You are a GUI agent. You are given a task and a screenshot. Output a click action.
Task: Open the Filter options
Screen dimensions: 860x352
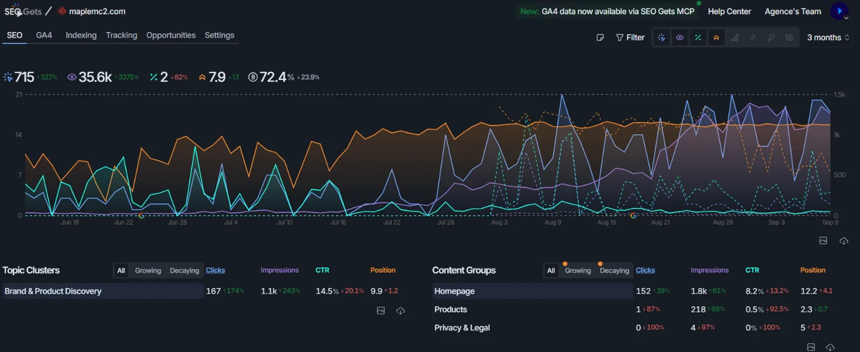(x=630, y=37)
